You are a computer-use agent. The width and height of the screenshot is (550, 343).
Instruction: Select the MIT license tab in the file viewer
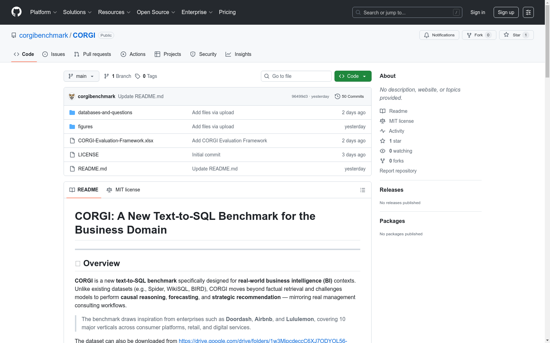pos(123,190)
